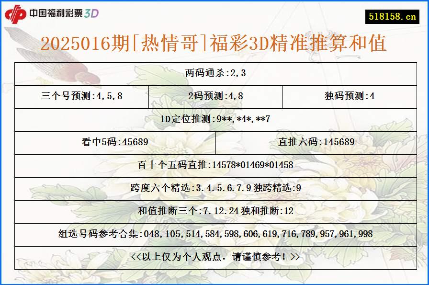Screen dimensions: 429x285
Task: Open the 2025016期 prediction title
Action: (x=214, y=44)
